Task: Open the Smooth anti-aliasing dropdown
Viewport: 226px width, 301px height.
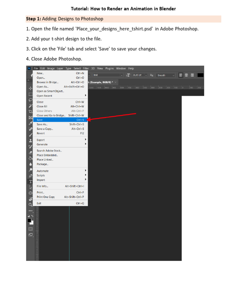Action: click(x=165, y=75)
